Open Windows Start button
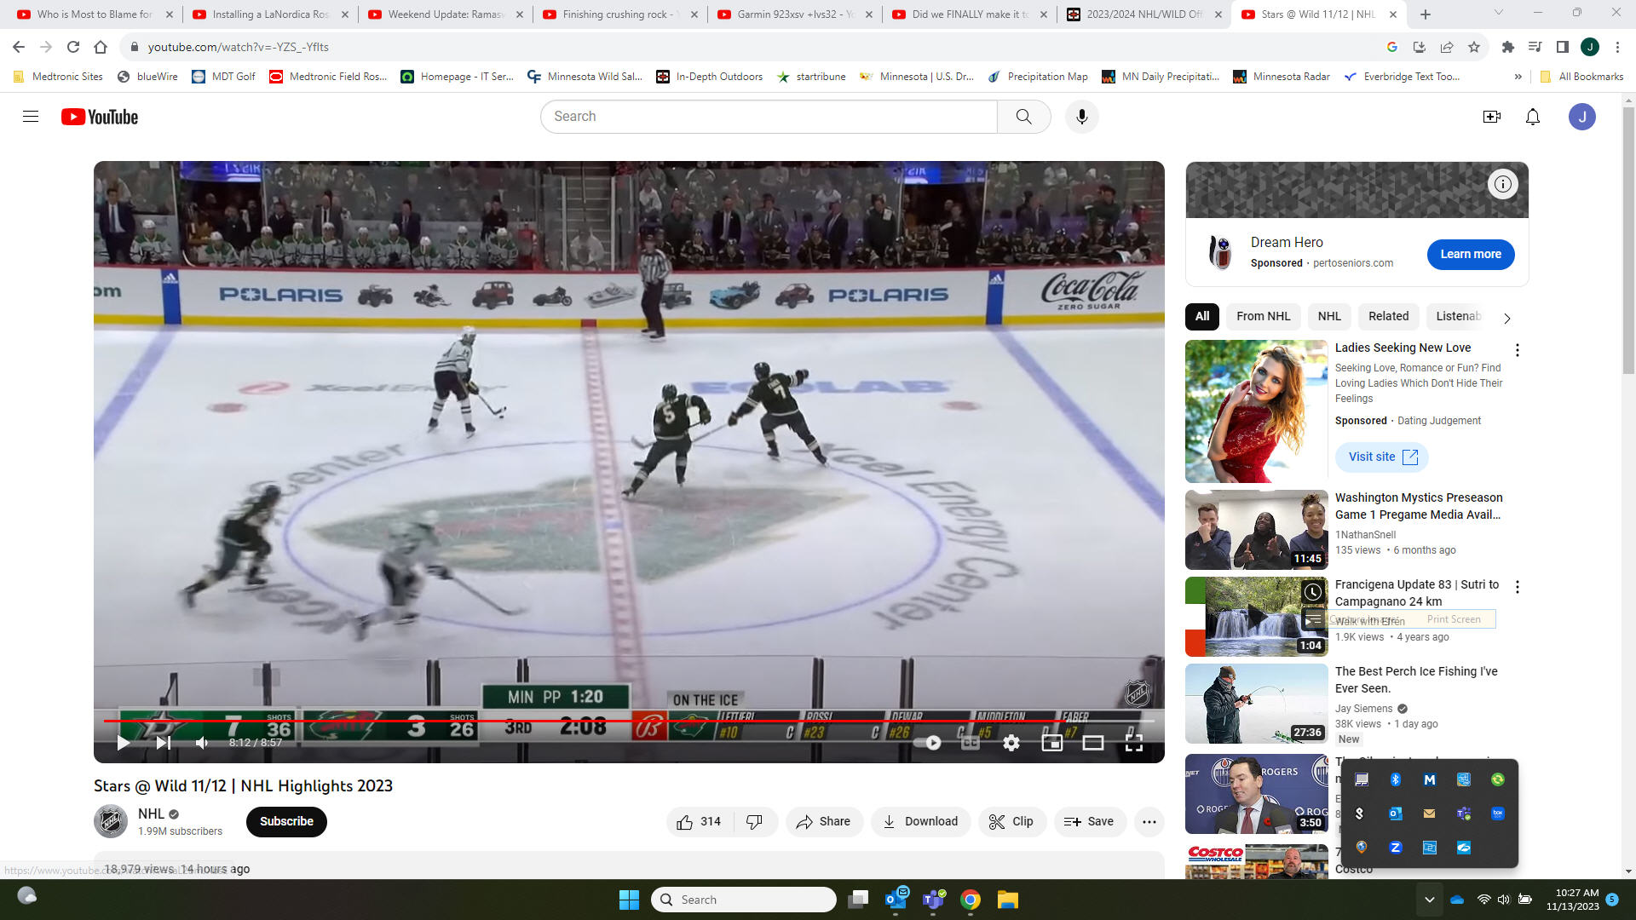The height and width of the screenshot is (920, 1636). coord(629,900)
